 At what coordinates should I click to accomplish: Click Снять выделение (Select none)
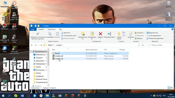click(154, 36)
